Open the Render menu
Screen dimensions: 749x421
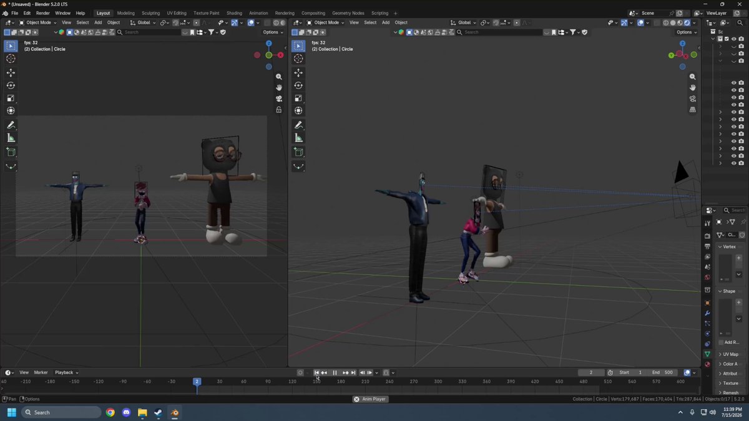pos(43,13)
